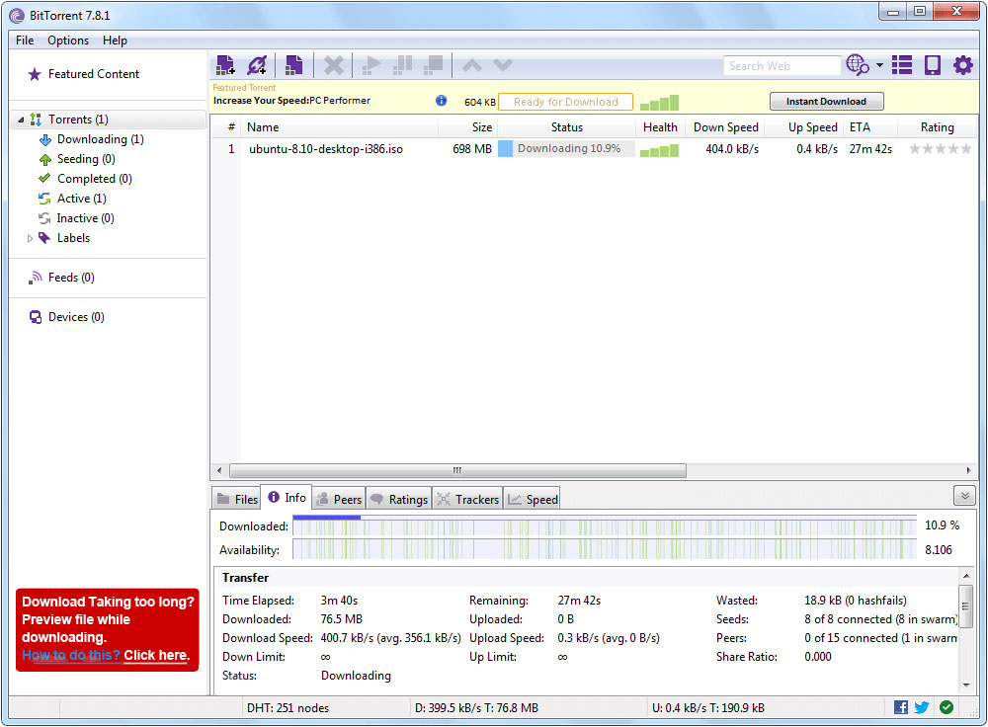Click Add Torrent from URL icon
This screenshot has width=988, height=727.
[x=257, y=65]
